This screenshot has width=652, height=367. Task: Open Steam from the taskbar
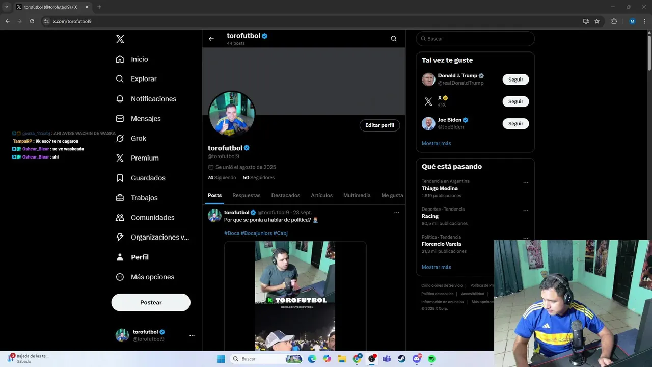click(x=402, y=359)
